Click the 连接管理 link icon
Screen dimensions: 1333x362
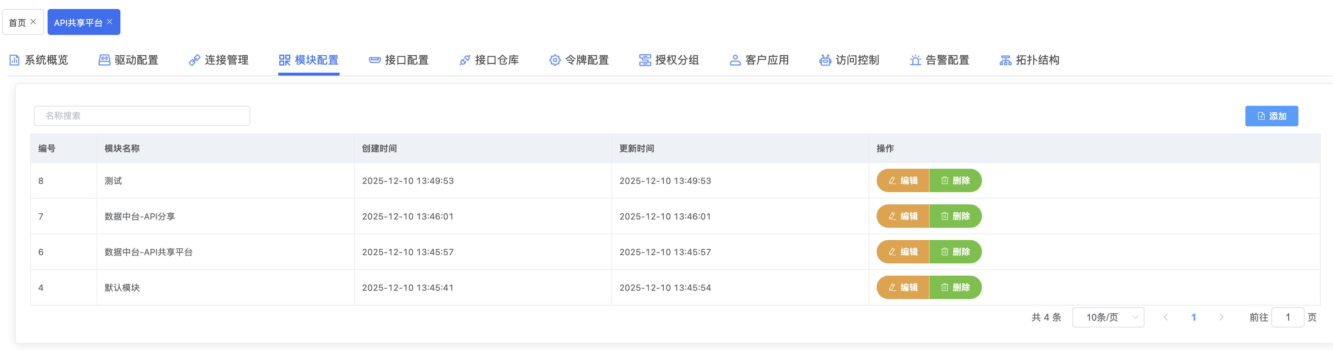pos(194,60)
